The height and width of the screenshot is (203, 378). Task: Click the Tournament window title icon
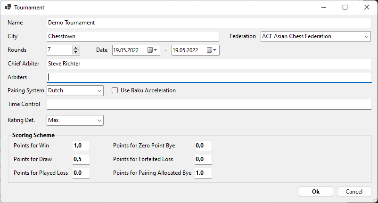point(8,8)
